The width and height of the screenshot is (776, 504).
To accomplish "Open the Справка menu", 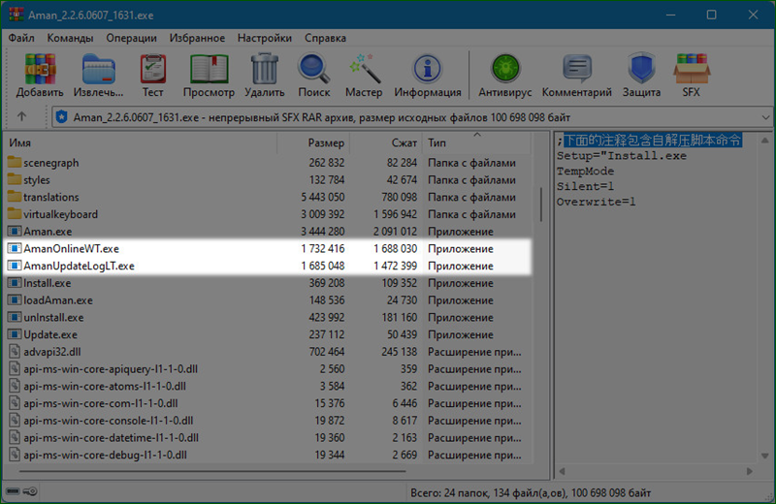I will tap(325, 38).
